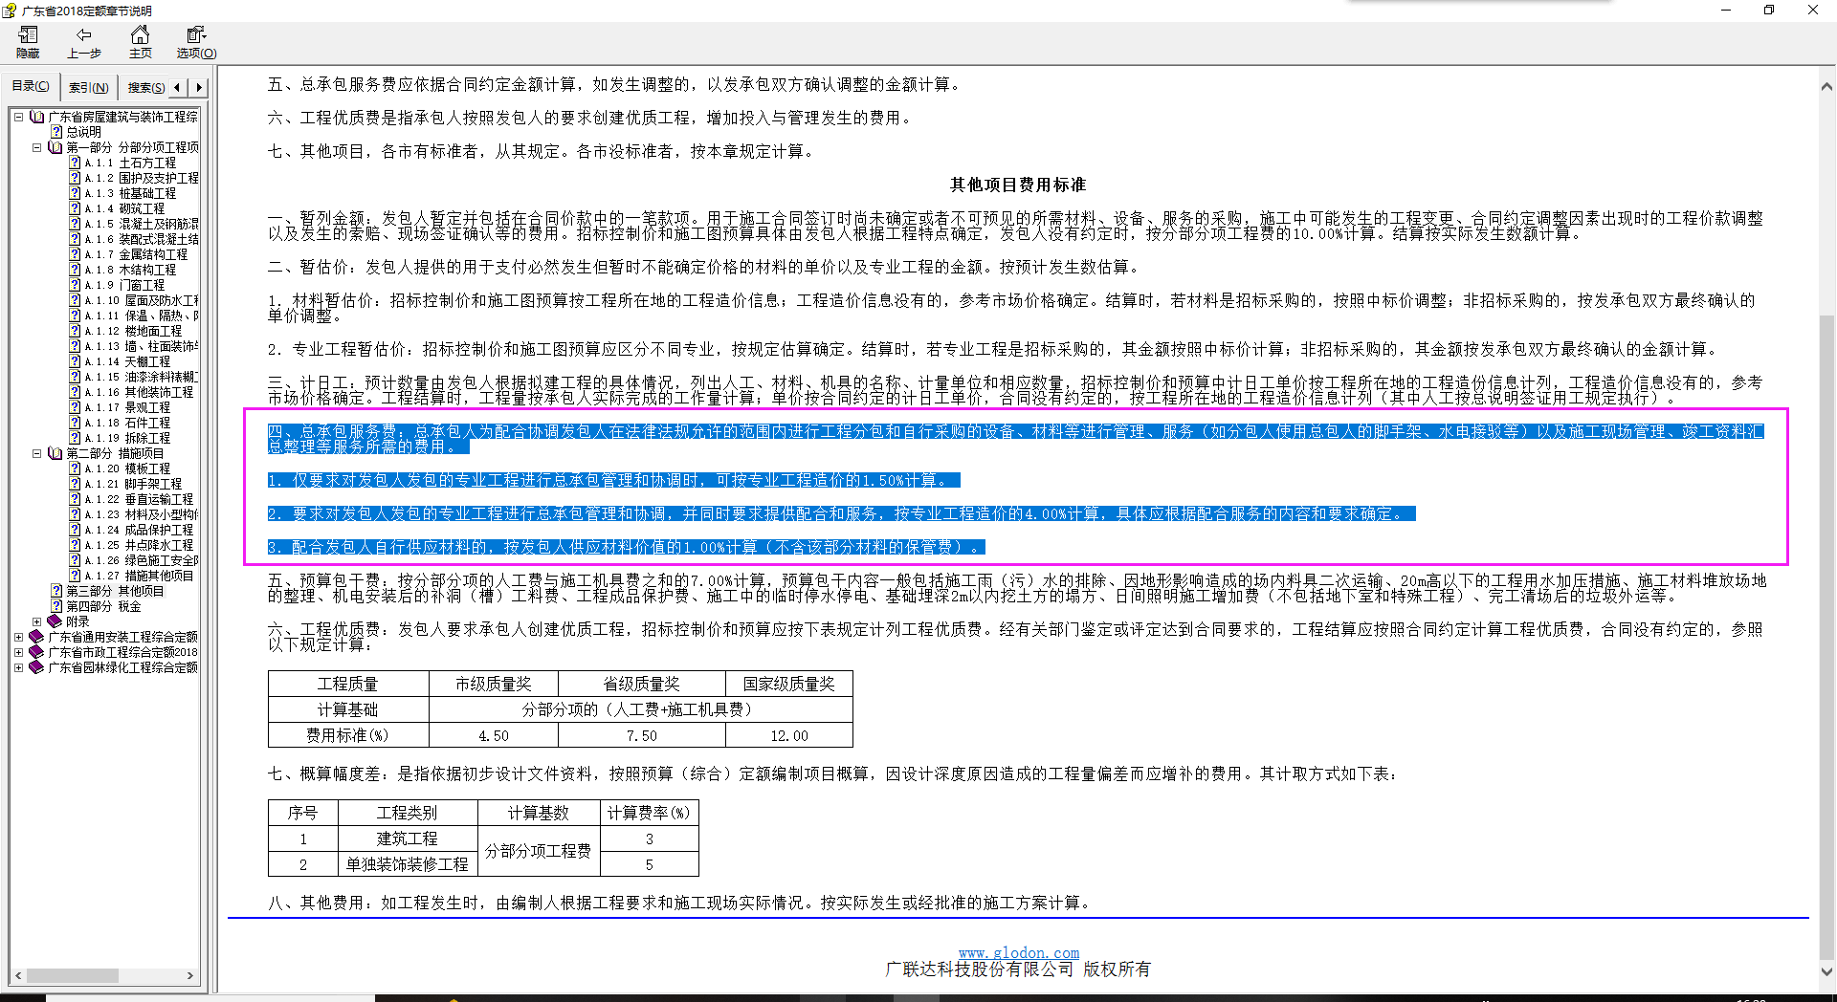Open the A.1.25 井点降水工程 topic
The image size is (1837, 1002).
tap(139, 545)
